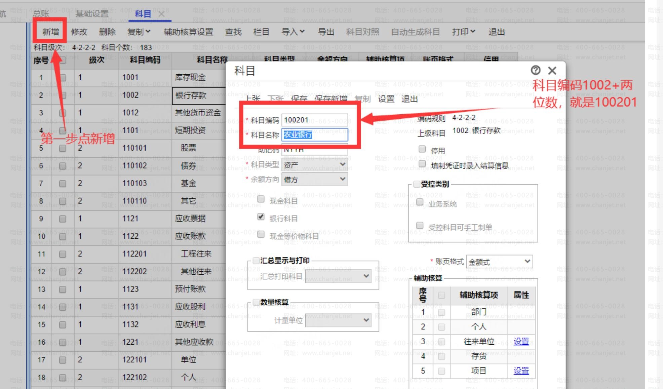
Task: Close the 科目 tab
Action: tap(161, 14)
